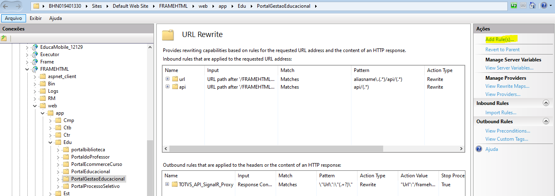Click the green refresh page icon

pyautogui.click(x=514, y=6)
